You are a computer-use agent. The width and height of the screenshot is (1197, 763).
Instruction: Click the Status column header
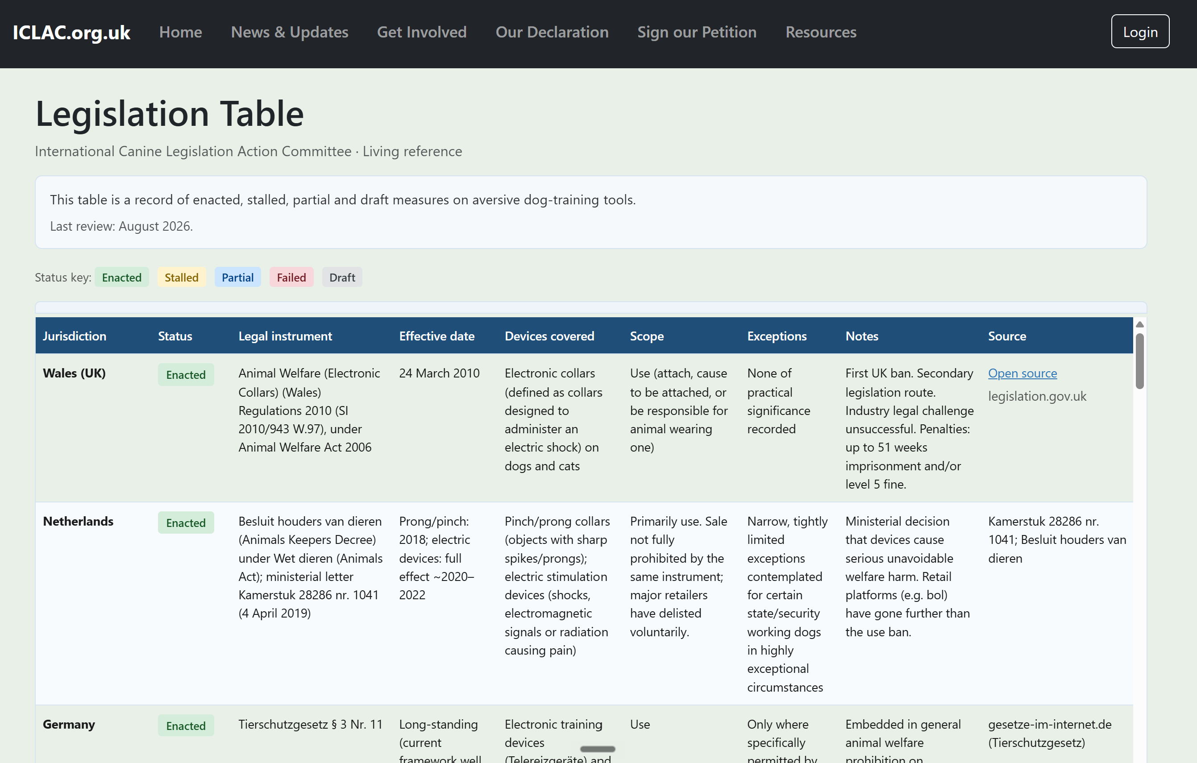[175, 336]
